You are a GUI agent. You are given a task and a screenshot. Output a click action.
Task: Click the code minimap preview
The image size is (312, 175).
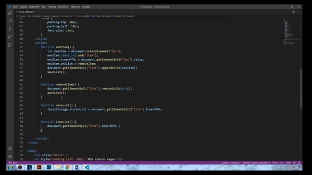pyautogui.click(x=292, y=32)
